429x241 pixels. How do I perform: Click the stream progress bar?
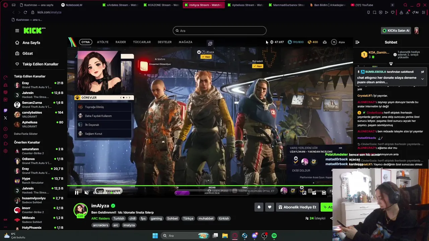click(x=200, y=185)
